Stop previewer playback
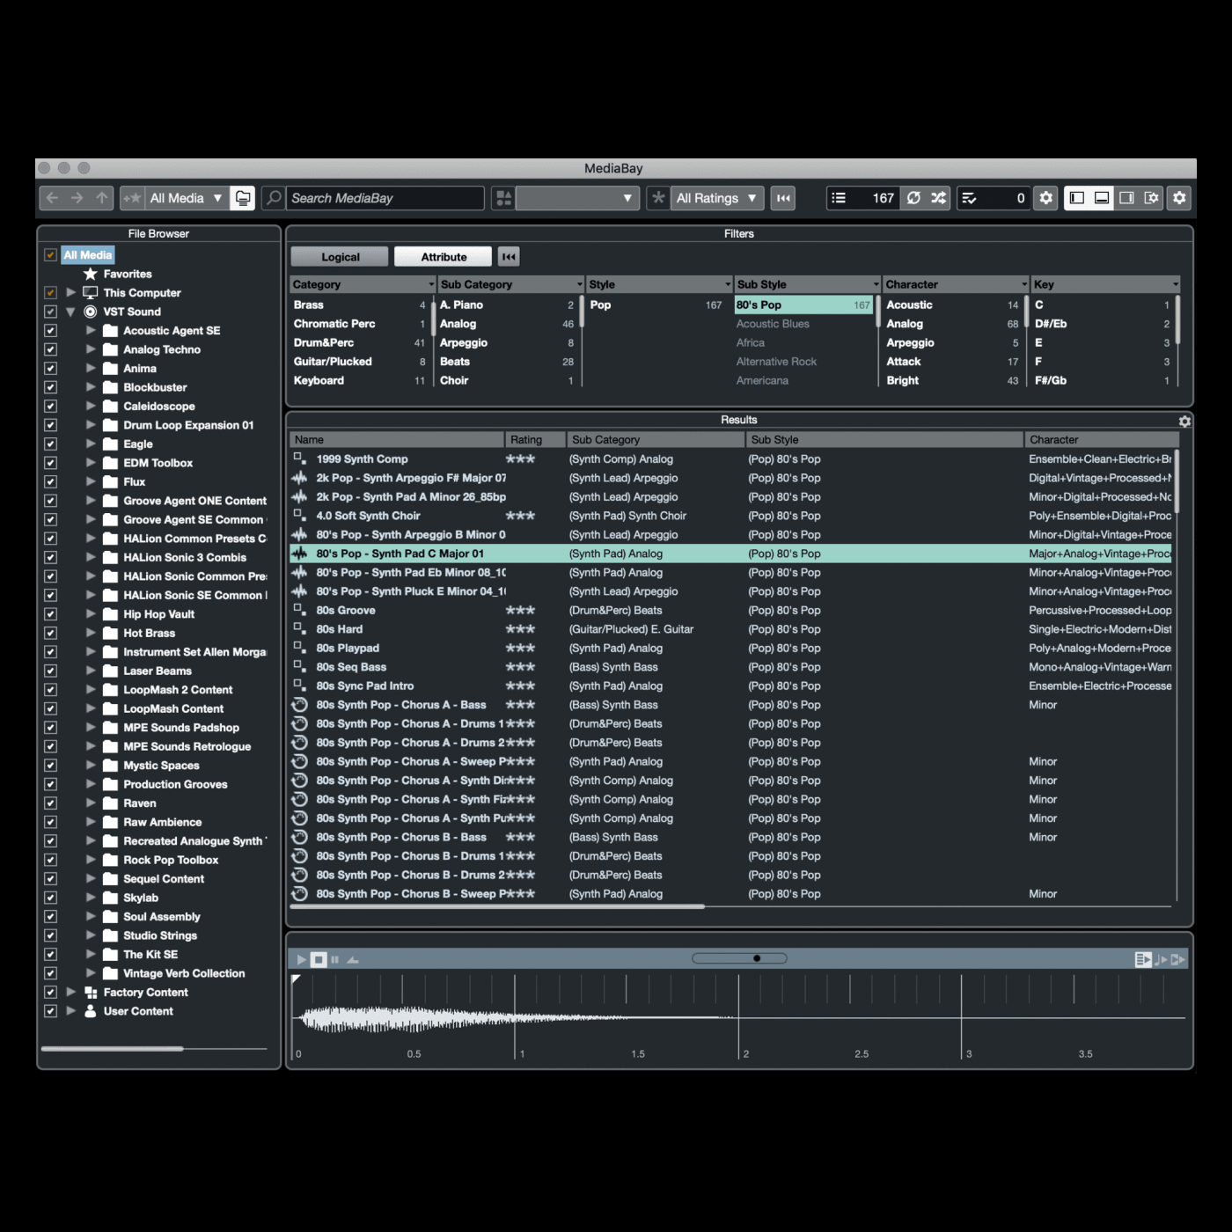Image resolution: width=1232 pixels, height=1232 pixels. click(x=319, y=959)
